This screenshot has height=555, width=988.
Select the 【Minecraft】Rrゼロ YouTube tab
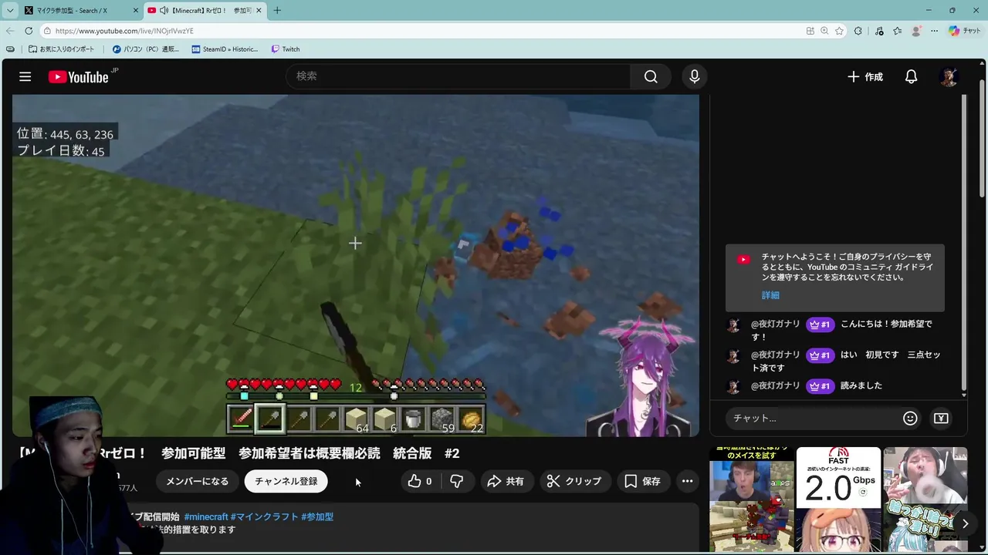[x=205, y=11]
